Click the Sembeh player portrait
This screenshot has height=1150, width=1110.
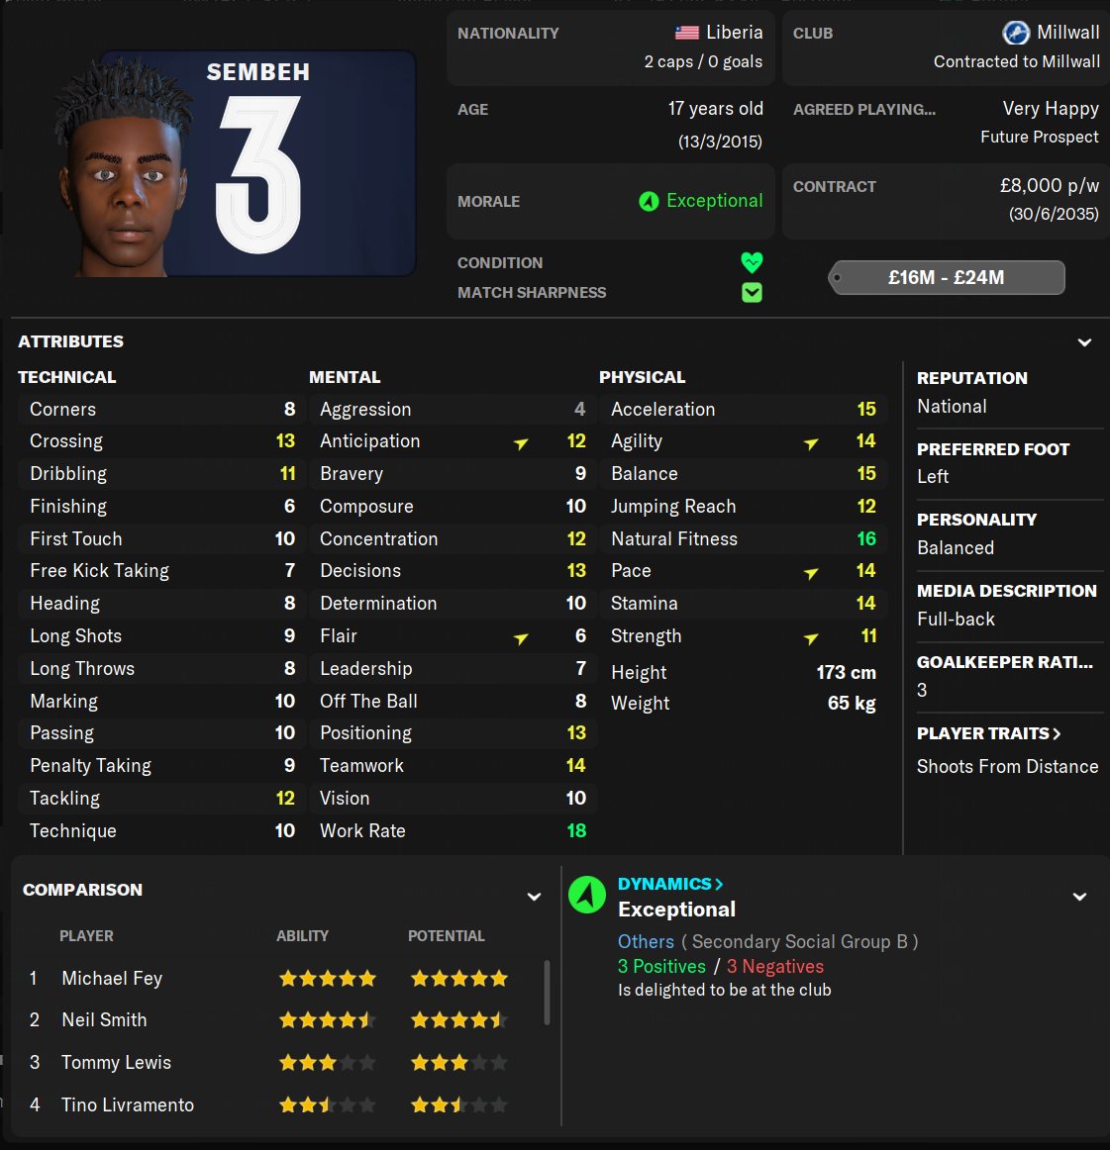click(122, 168)
